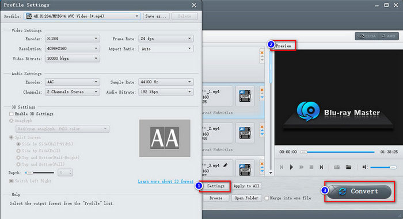The image size is (403, 219).
Task: Choose Side by Side (Half-Width) option
Action: pyautogui.click(x=18, y=144)
